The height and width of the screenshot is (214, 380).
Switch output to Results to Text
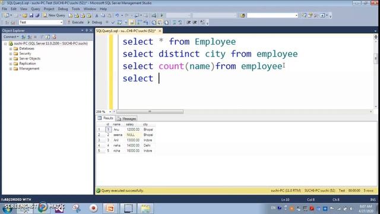point(154,23)
